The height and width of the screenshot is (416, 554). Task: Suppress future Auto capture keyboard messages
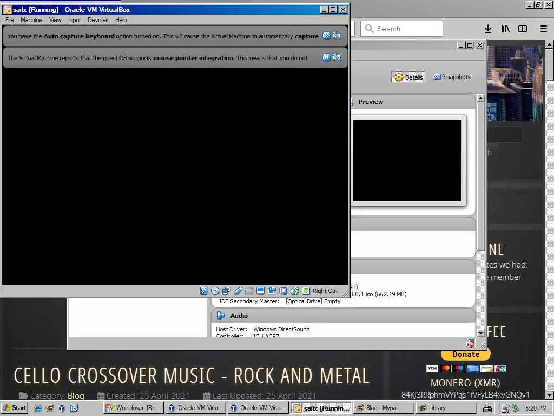point(337,36)
